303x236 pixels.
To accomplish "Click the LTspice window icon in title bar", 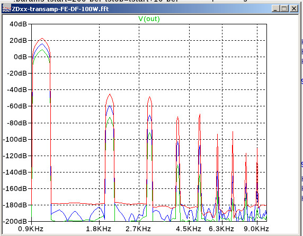I will tap(6, 8).
